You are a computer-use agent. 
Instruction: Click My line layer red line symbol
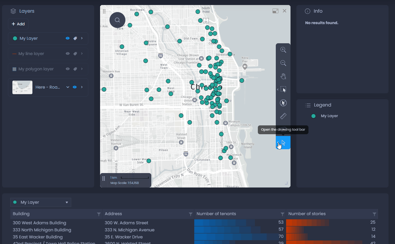(x=14, y=54)
